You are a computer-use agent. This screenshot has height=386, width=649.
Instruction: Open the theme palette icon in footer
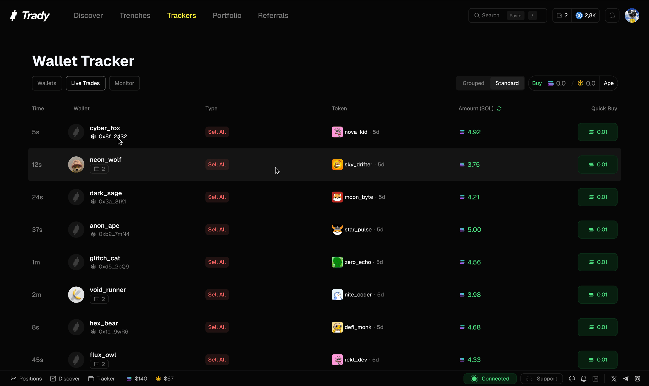click(x=572, y=378)
